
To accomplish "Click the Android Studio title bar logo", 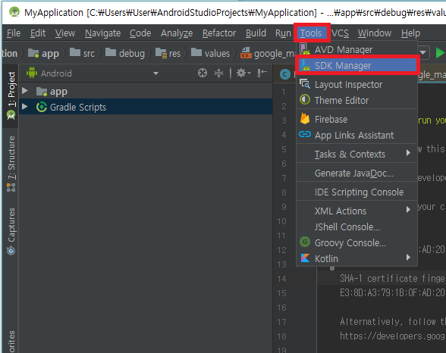I will pyautogui.click(x=14, y=12).
